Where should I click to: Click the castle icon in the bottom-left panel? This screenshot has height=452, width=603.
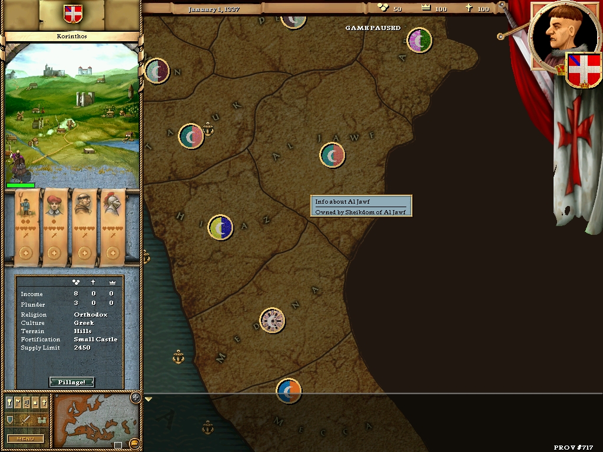pyautogui.click(x=42, y=420)
